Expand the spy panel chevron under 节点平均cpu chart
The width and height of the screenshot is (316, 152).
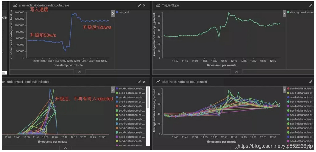click(237, 72)
